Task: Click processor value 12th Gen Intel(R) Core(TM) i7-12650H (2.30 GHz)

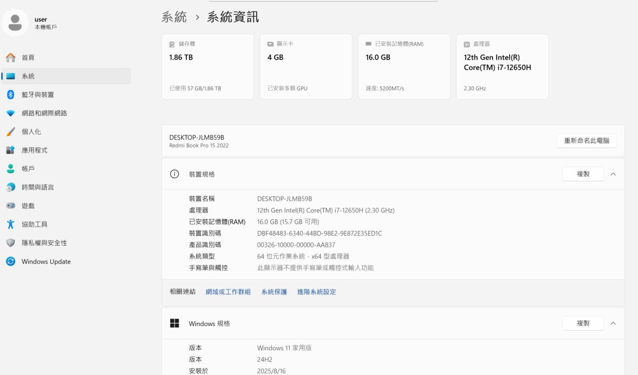Action: coord(326,210)
